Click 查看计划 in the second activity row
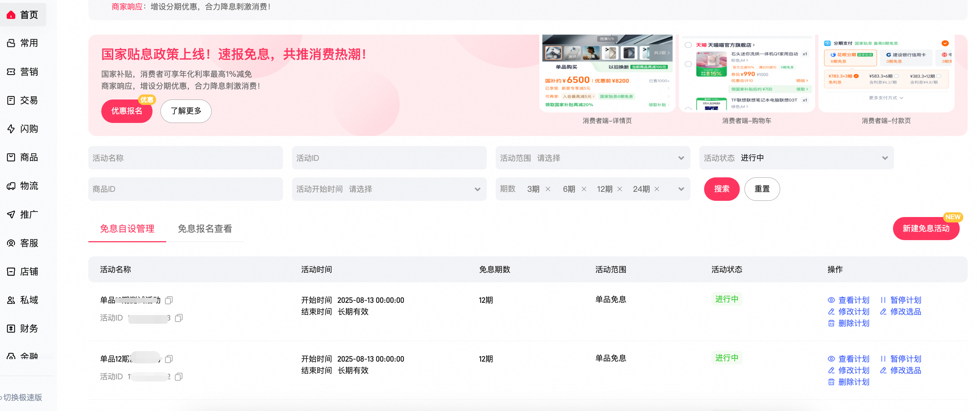Screen dimensions: 977x411 [848, 359]
